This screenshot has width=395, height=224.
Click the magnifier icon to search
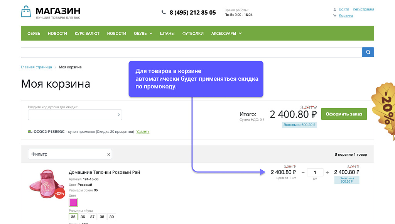[368, 52]
